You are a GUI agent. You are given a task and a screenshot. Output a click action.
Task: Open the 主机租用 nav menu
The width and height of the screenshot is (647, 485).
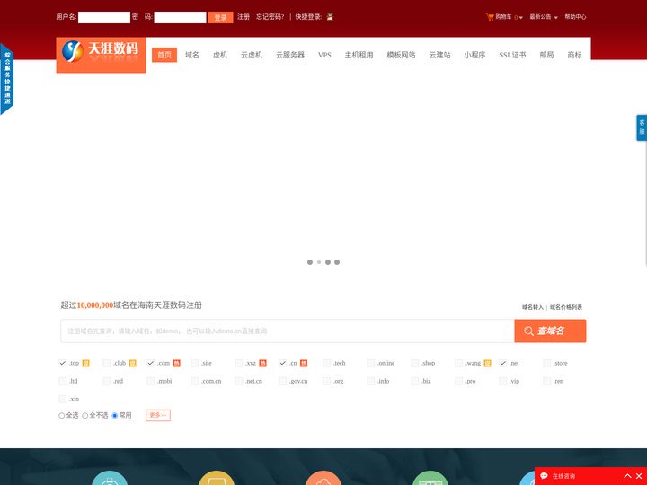pos(359,55)
